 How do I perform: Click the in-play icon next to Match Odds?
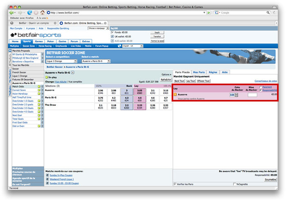pyautogui.click(x=39, y=86)
